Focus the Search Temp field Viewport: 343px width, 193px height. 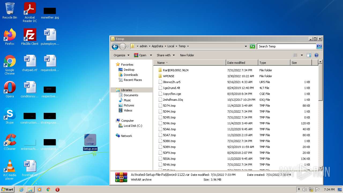tap(286, 46)
